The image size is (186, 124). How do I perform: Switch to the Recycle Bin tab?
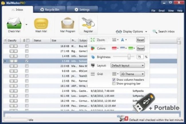click(50, 9)
